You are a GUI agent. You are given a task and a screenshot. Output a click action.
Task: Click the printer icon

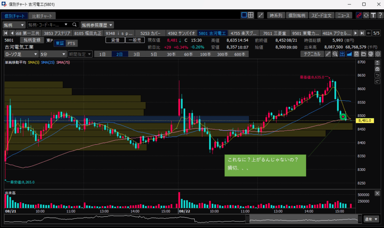click(x=370, y=54)
